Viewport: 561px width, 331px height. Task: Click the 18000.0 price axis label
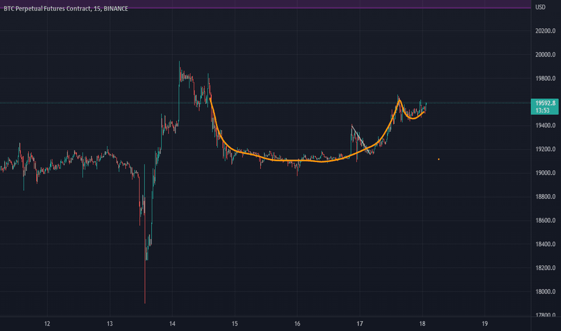[545, 292]
